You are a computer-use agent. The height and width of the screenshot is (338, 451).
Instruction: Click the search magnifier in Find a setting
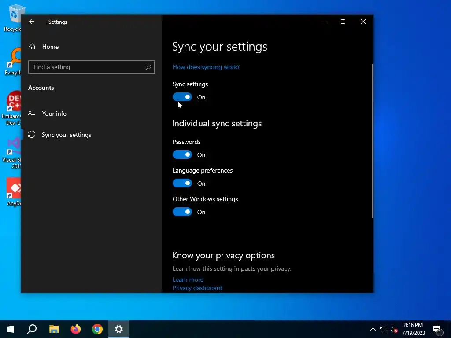coord(148,67)
